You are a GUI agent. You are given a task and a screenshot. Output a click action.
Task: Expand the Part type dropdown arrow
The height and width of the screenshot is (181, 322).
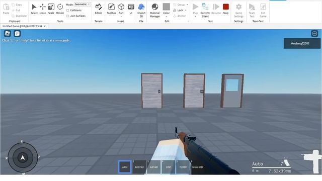click(121, 17)
